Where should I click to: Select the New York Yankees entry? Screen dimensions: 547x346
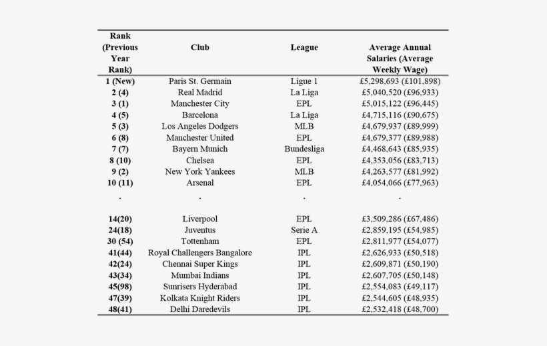(x=199, y=172)
